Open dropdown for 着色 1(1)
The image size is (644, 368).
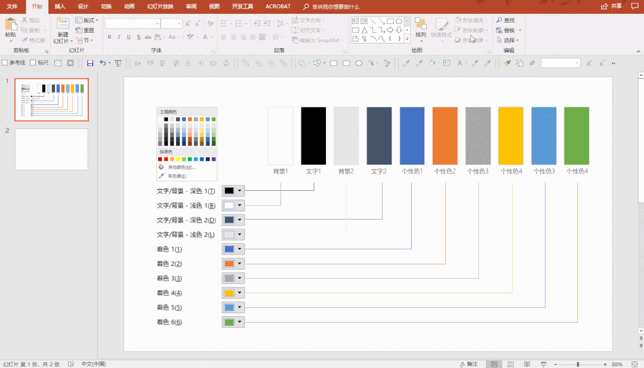[x=239, y=249]
